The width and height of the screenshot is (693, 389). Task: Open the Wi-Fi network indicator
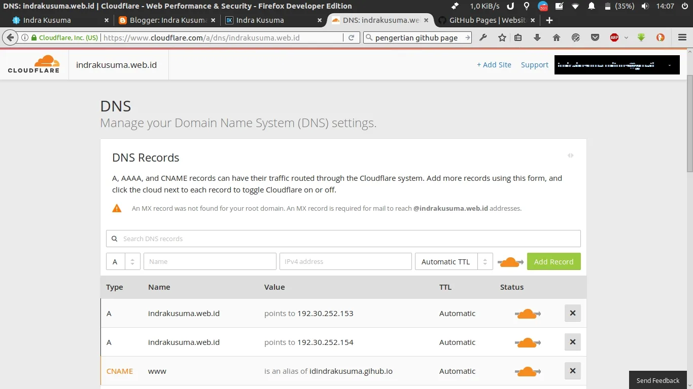(575, 6)
